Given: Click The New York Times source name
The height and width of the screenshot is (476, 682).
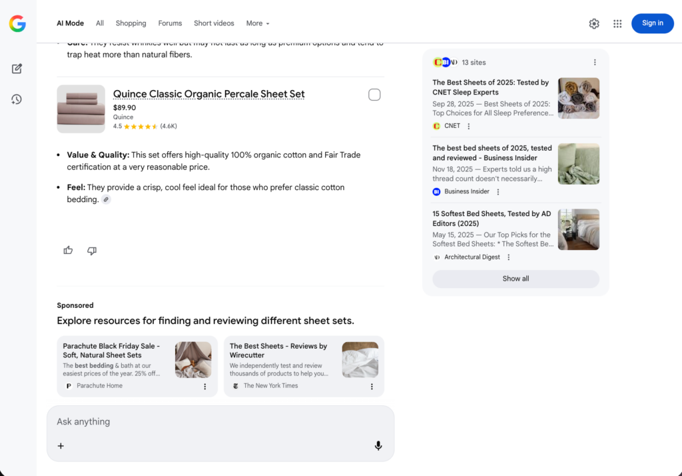Looking at the screenshot, I should 270,386.
